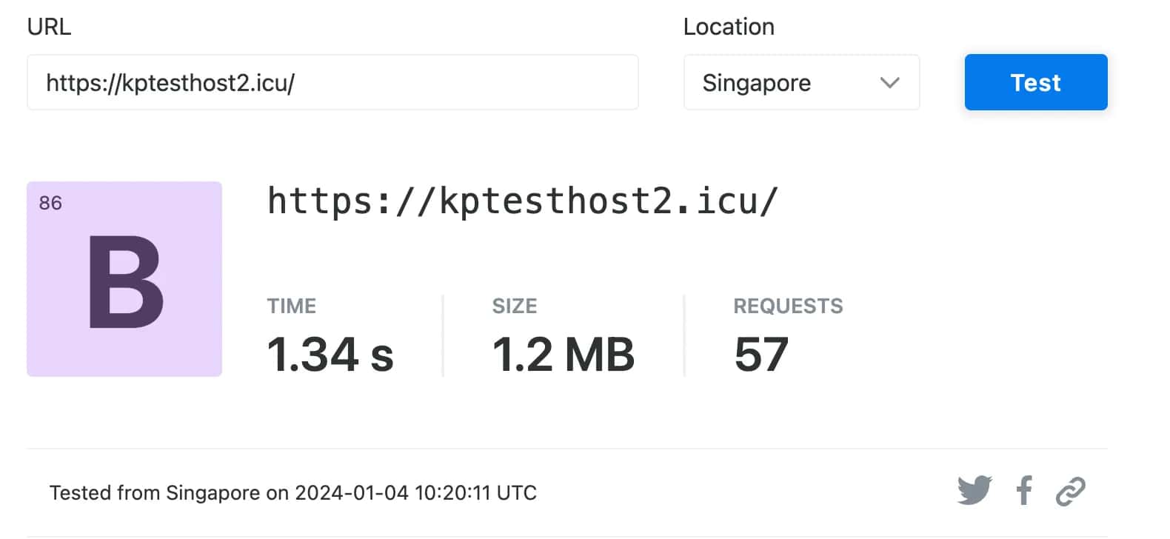The height and width of the screenshot is (539, 1170).
Task: Copy the results permalink via chain icon
Action: [1070, 491]
